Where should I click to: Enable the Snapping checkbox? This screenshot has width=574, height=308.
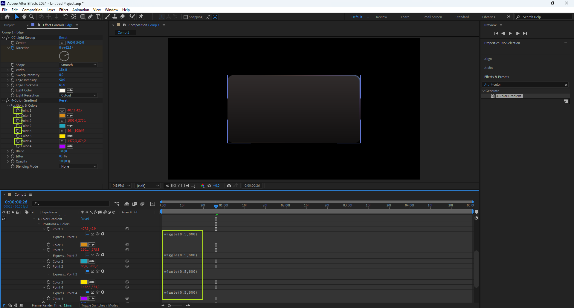tap(186, 17)
